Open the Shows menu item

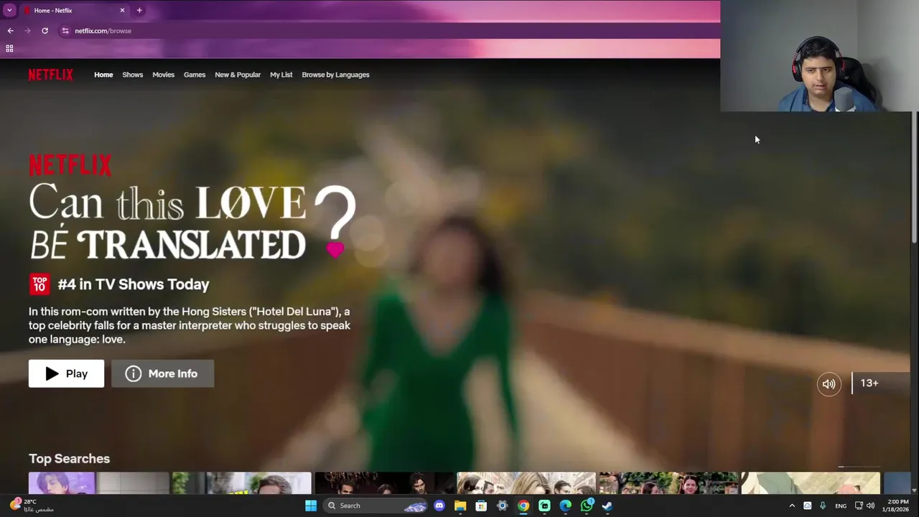tap(132, 75)
